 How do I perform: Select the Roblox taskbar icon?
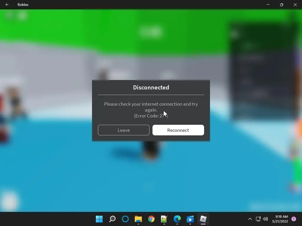coord(203,219)
